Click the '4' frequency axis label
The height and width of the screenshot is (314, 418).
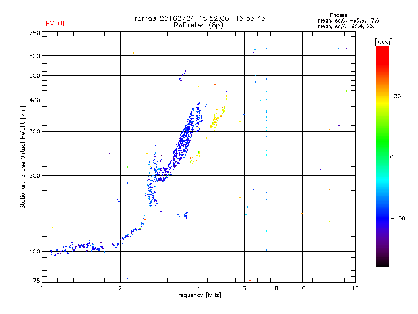(x=199, y=288)
